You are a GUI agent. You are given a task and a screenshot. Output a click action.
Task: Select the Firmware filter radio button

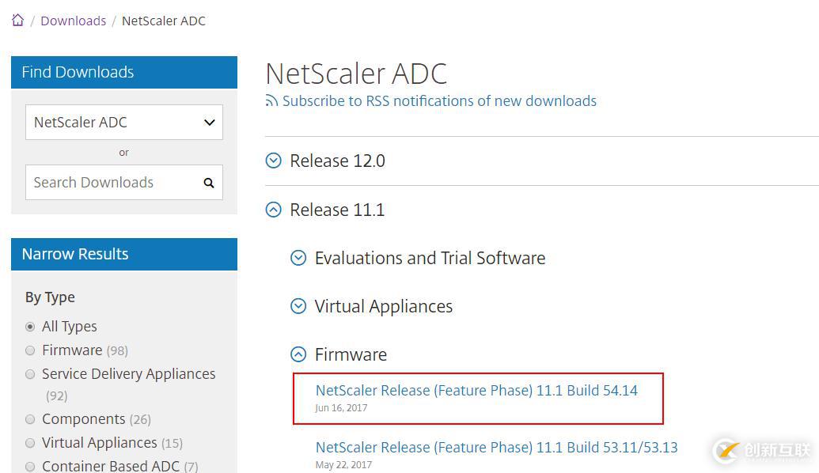[x=30, y=350]
